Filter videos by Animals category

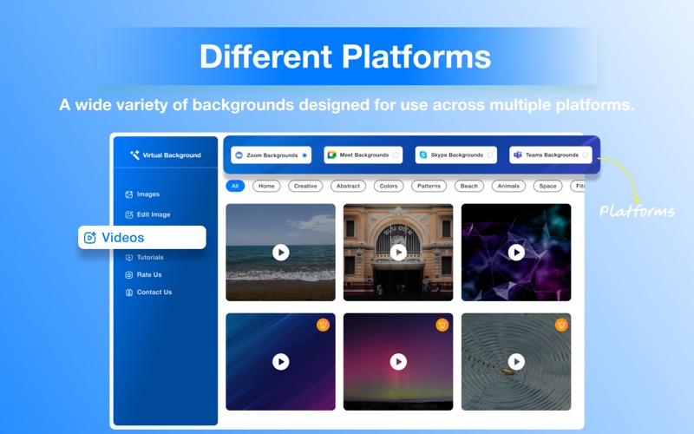click(x=508, y=186)
